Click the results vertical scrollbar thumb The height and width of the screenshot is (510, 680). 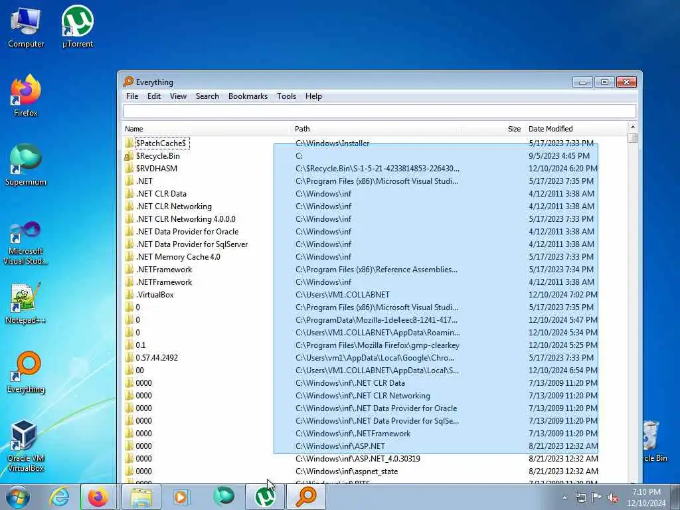pyautogui.click(x=633, y=138)
